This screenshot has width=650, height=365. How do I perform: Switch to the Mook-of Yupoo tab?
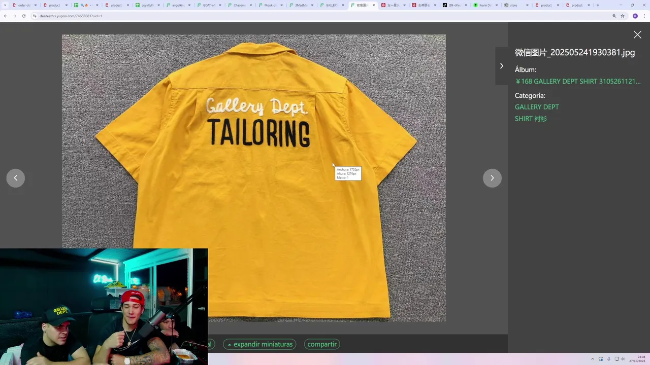[x=270, y=5]
